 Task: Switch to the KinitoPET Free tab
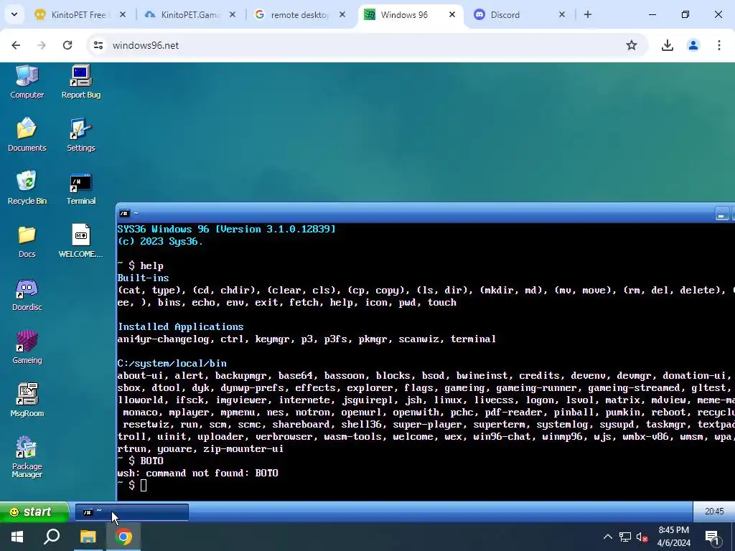[x=78, y=14]
